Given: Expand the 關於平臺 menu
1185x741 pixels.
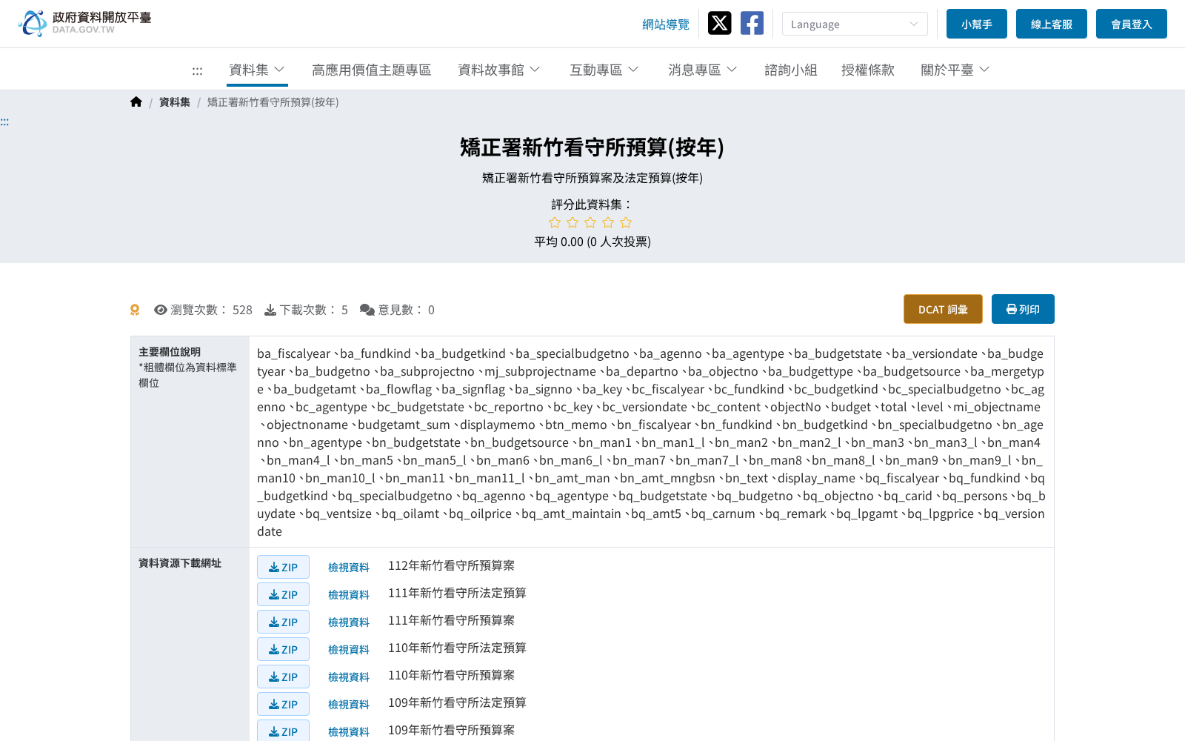Looking at the screenshot, I should (955, 70).
